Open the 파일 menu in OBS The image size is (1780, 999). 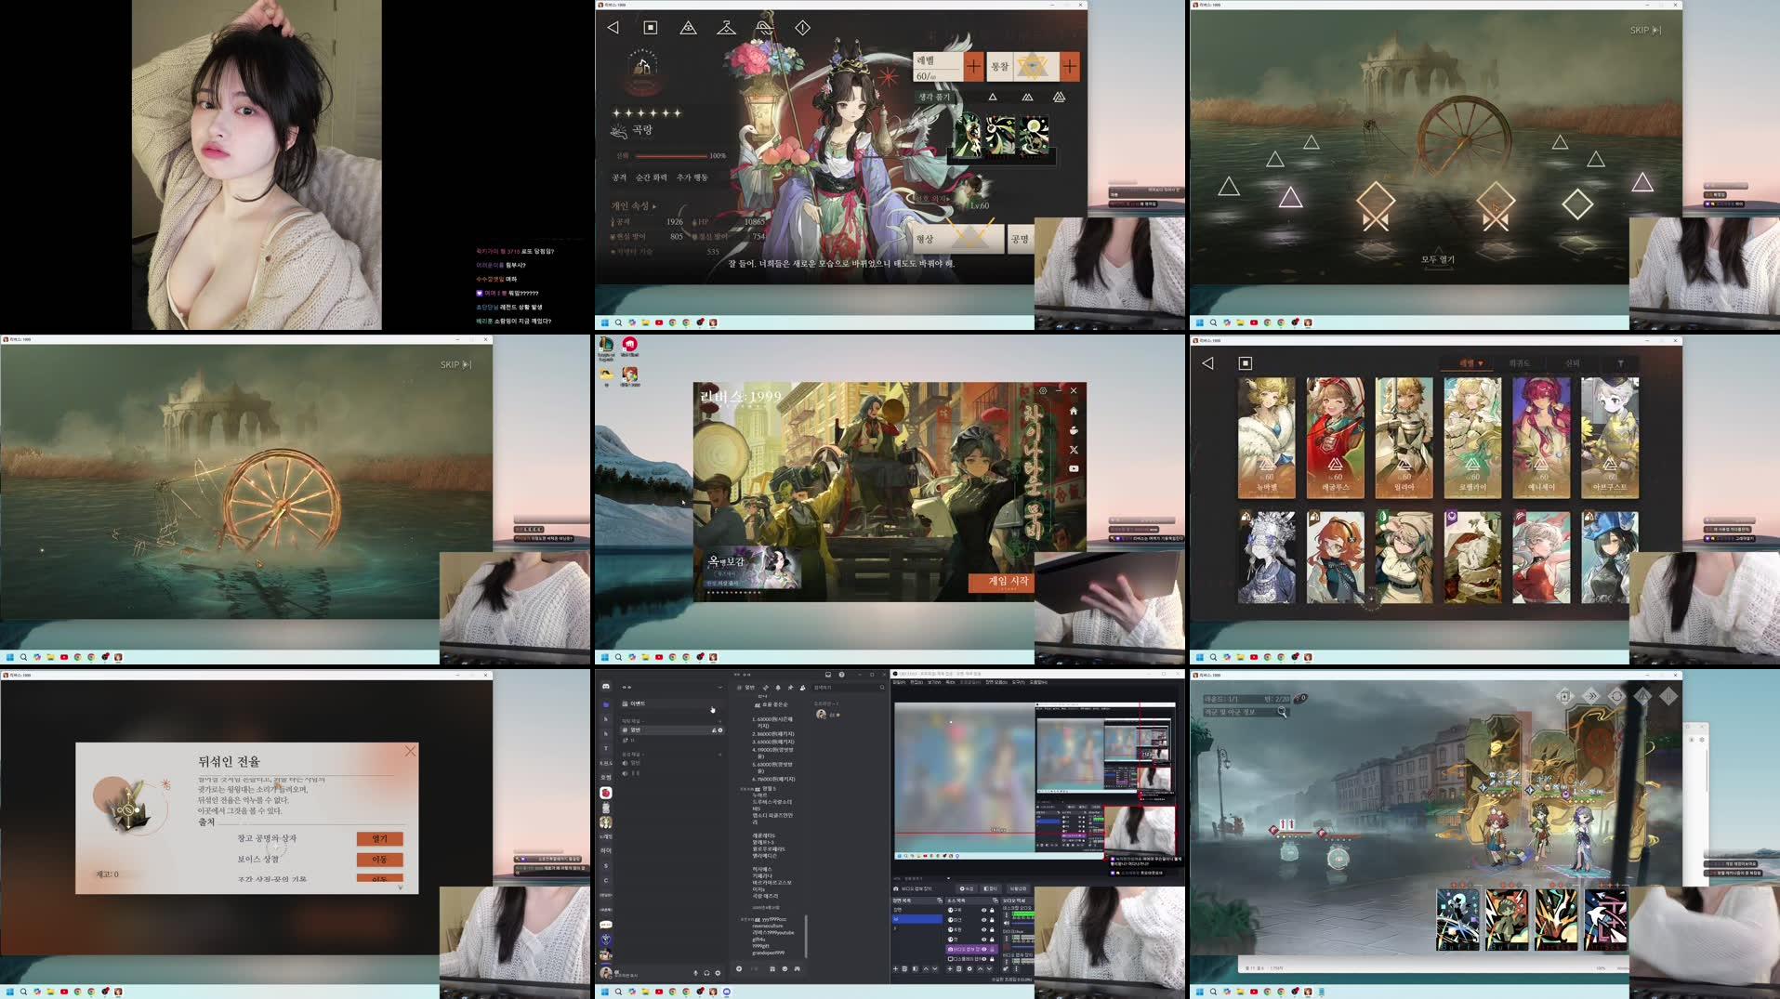point(899,682)
